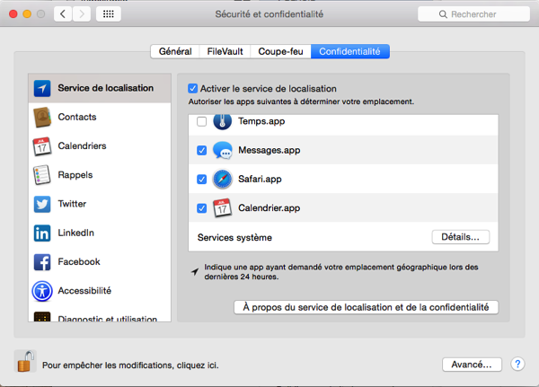Select the Facebook sidebar item
Screen dimensions: 539x387
(78, 262)
